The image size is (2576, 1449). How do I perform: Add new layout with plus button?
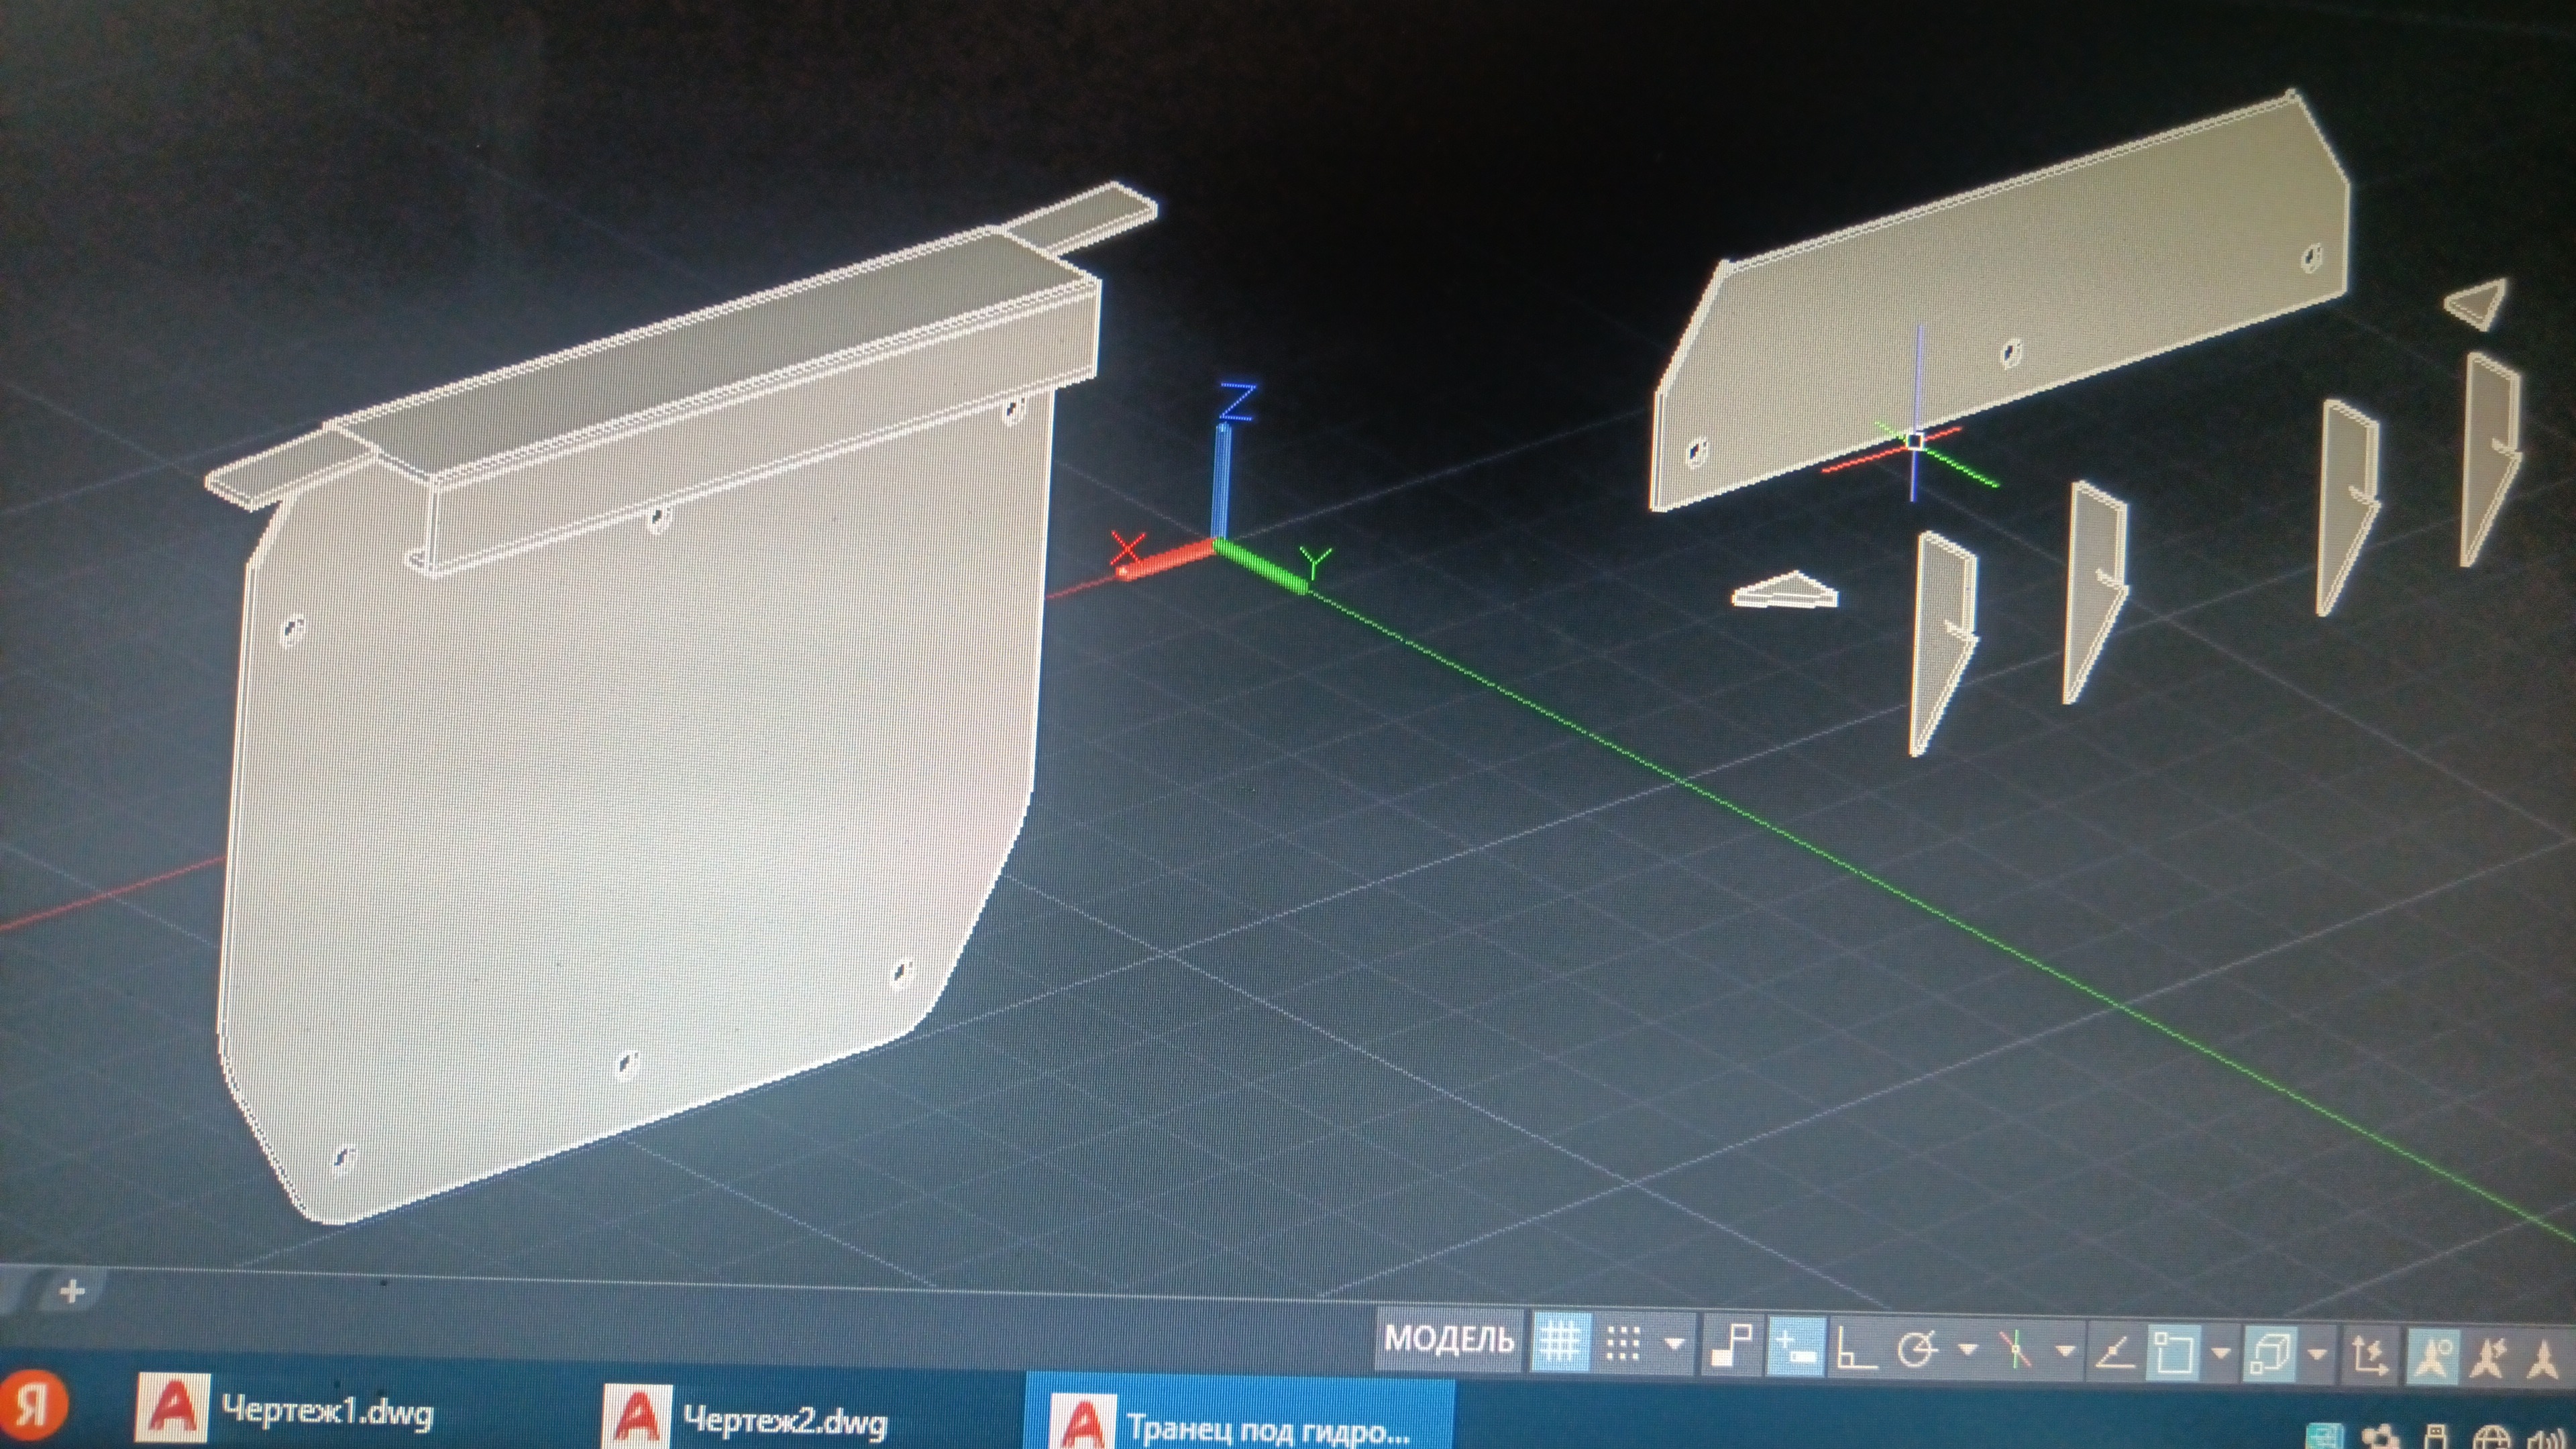[72, 1291]
